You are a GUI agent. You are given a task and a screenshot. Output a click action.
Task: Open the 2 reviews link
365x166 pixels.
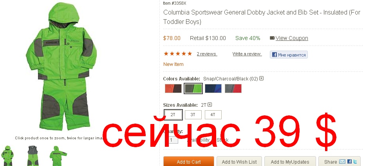[x=207, y=54]
